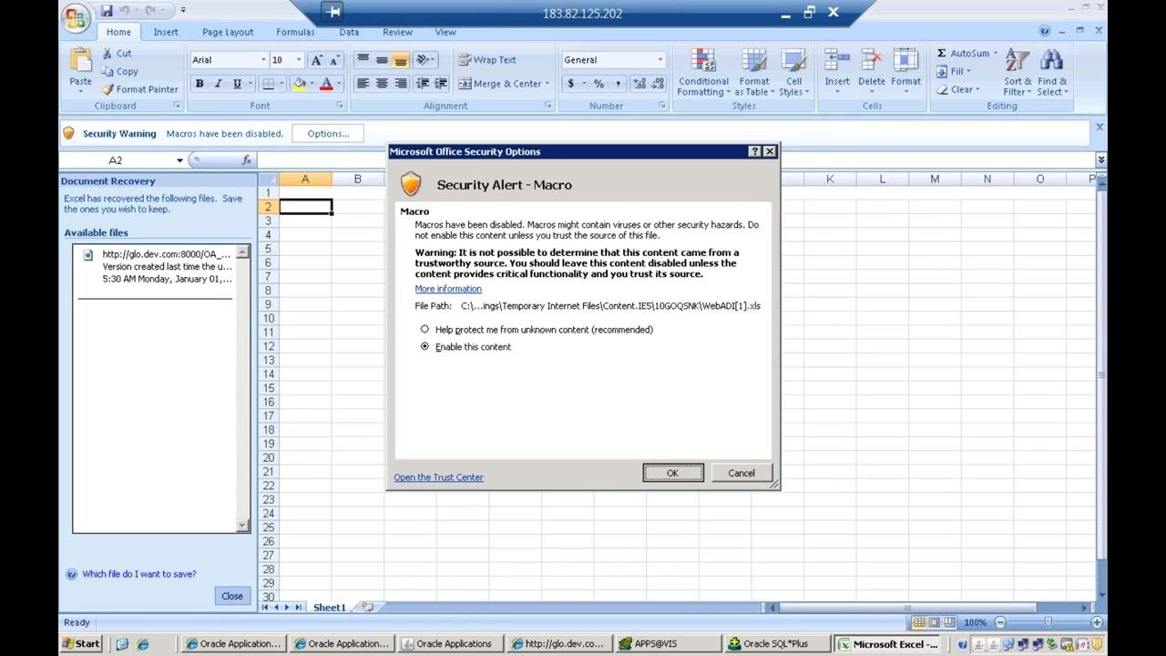The image size is (1166, 656).
Task: Expand the Name Box dropdown arrow
Action: (x=179, y=160)
